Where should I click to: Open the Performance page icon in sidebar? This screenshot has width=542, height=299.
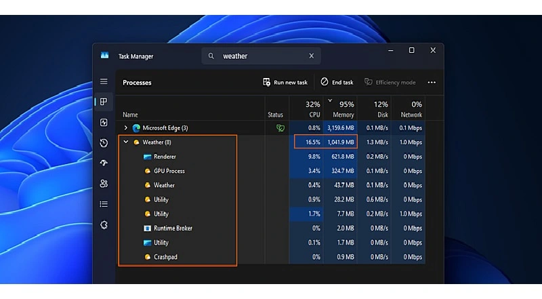tap(104, 123)
